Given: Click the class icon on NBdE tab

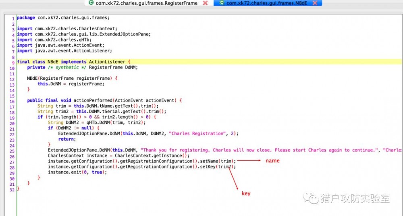Looking at the screenshot, I should coord(222,3).
